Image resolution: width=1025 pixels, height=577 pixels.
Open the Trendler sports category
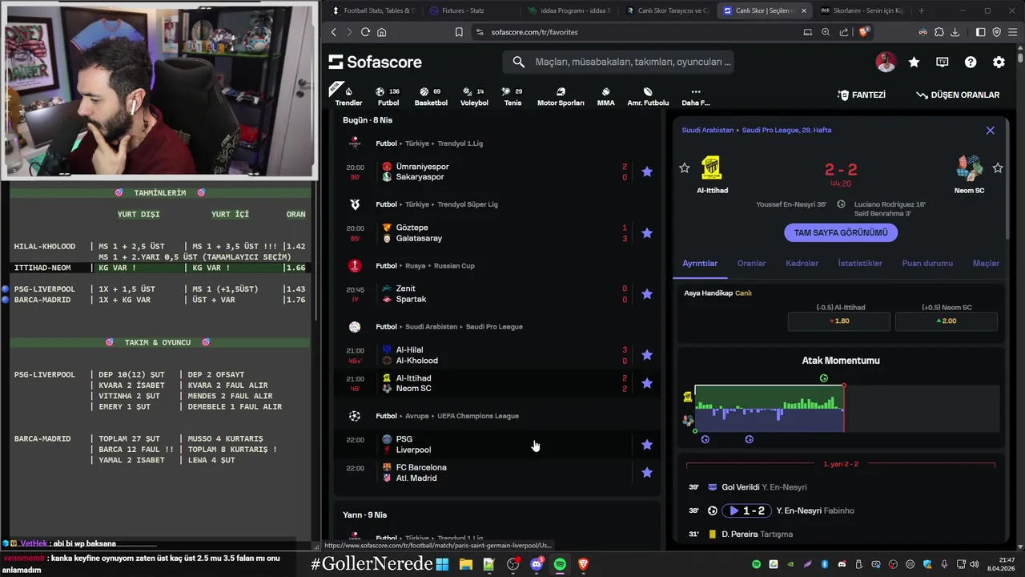[348, 96]
